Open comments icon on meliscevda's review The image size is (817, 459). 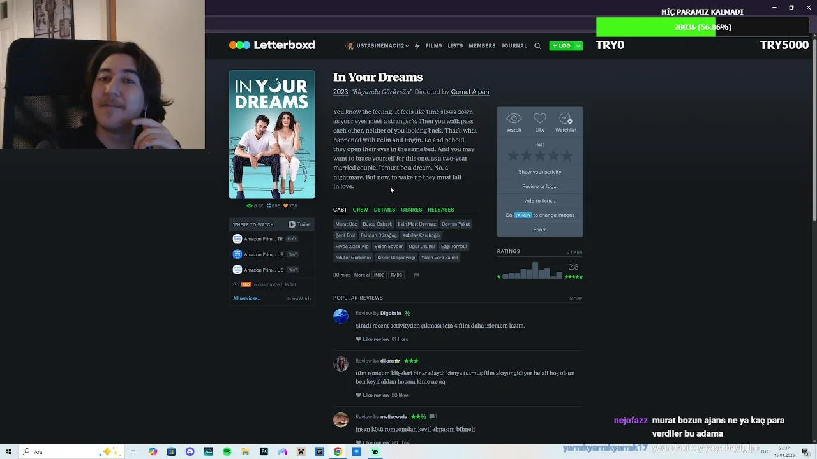click(433, 417)
